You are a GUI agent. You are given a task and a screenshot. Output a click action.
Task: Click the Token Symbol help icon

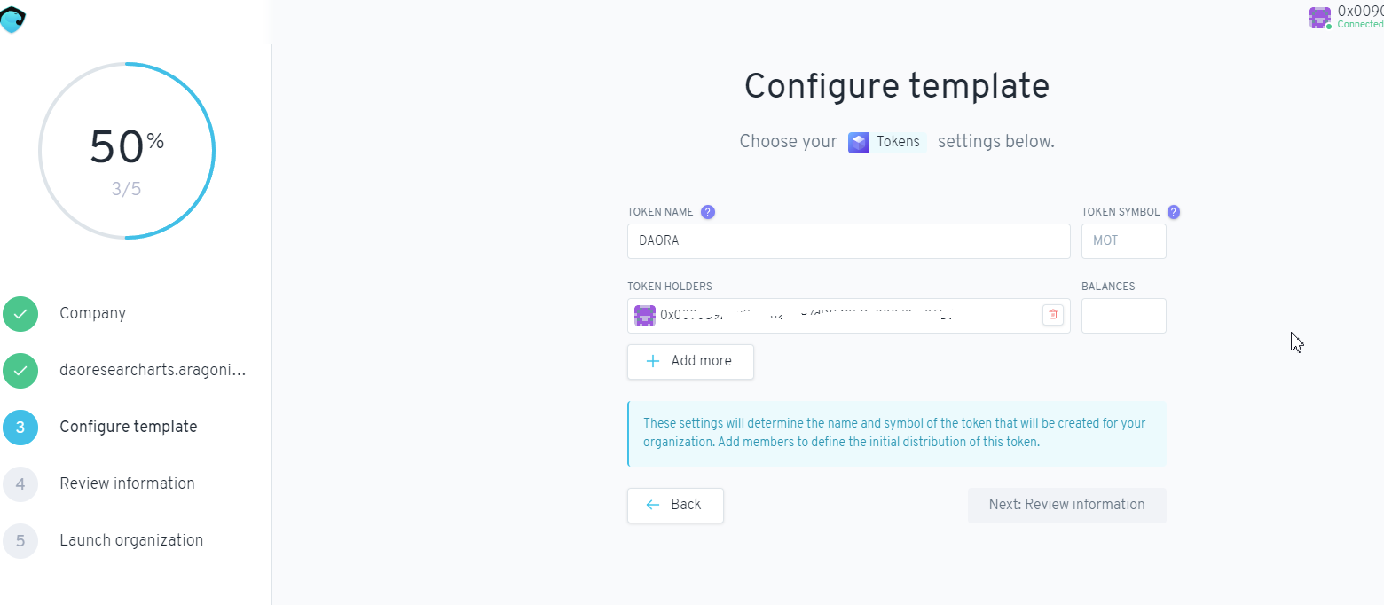click(x=1174, y=212)
